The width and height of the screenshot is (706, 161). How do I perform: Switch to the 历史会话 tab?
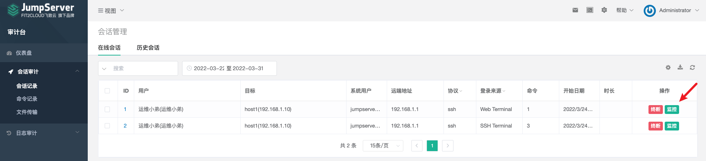coord(148,48)
